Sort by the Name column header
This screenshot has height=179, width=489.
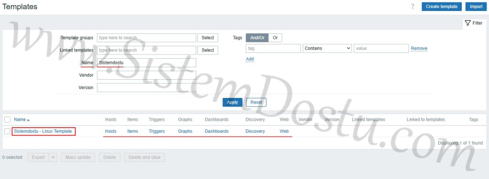[x=21, y=119]
